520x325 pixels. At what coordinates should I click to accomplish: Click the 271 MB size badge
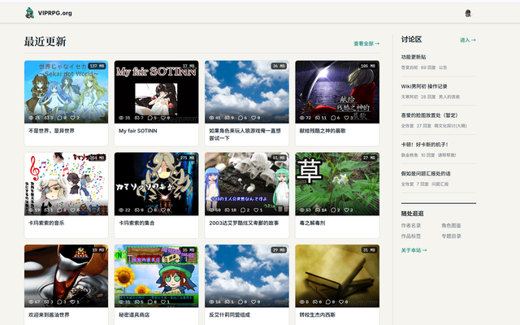(x=188, y=158)
